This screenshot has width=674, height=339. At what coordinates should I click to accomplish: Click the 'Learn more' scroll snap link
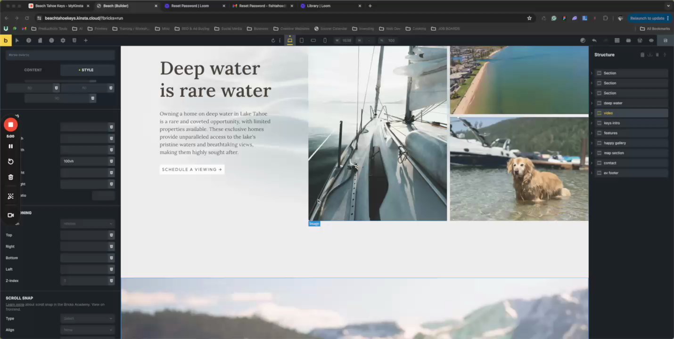tap(15, 305)
